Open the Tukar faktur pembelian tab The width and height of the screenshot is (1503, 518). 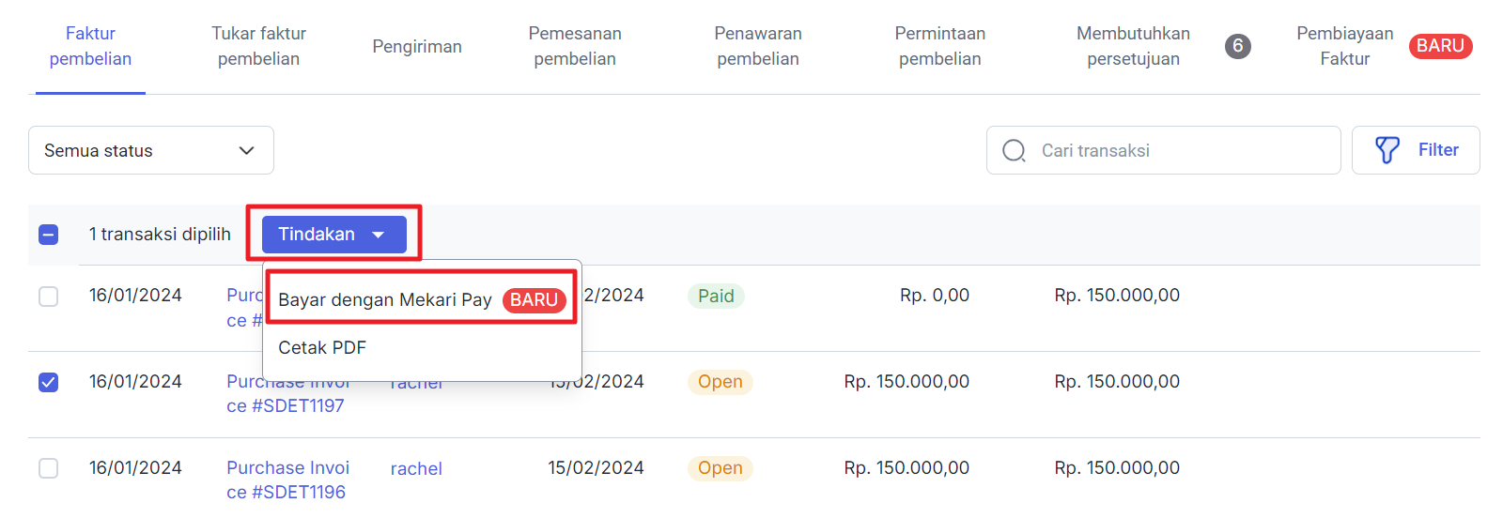(259, 46)
